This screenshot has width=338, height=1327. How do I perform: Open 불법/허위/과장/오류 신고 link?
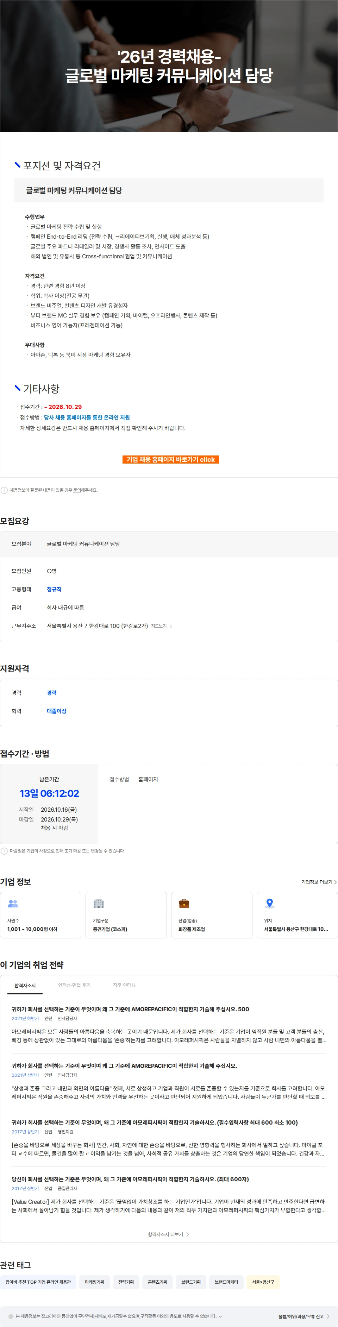pyautogui.click(x=303, y=1316)
